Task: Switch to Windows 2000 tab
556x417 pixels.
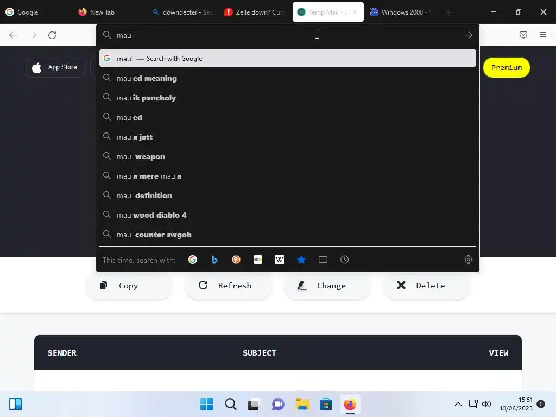Action: 401,12
